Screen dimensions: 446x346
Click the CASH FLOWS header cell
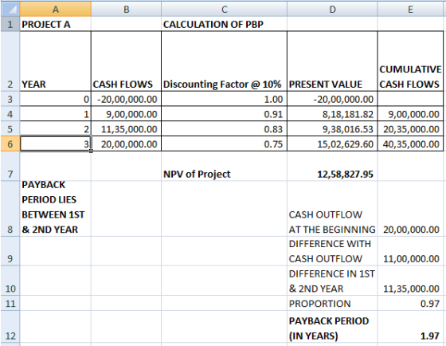point(127,61)
